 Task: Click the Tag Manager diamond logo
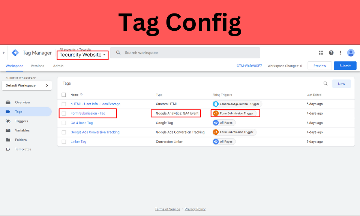(x=15, y=53)
